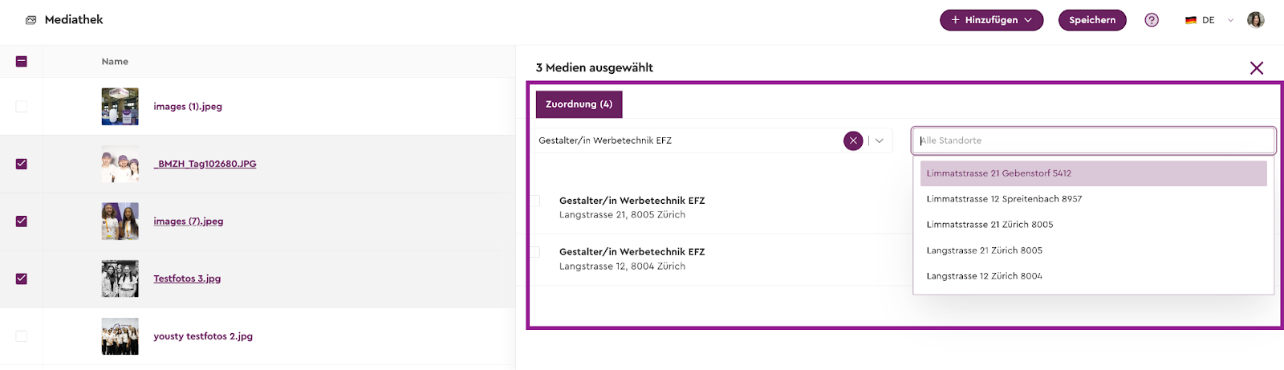Click the Speichern button

click(1091, 20)
